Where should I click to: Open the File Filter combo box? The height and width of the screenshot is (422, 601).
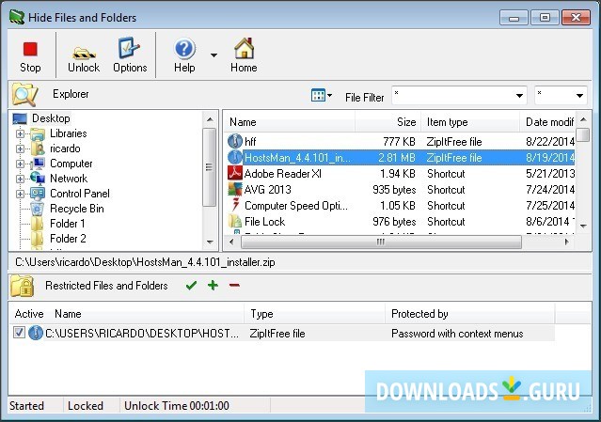(x=459, y=95)
